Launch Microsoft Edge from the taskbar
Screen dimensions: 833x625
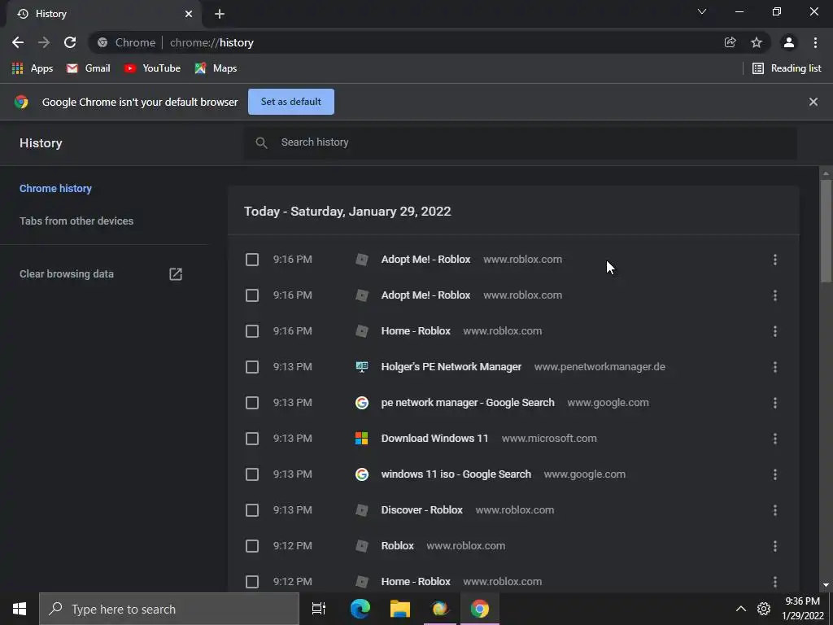(x=360, y=609)
